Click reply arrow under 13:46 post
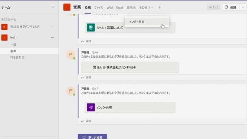This screenshot has width=247, height=139. 82,77
